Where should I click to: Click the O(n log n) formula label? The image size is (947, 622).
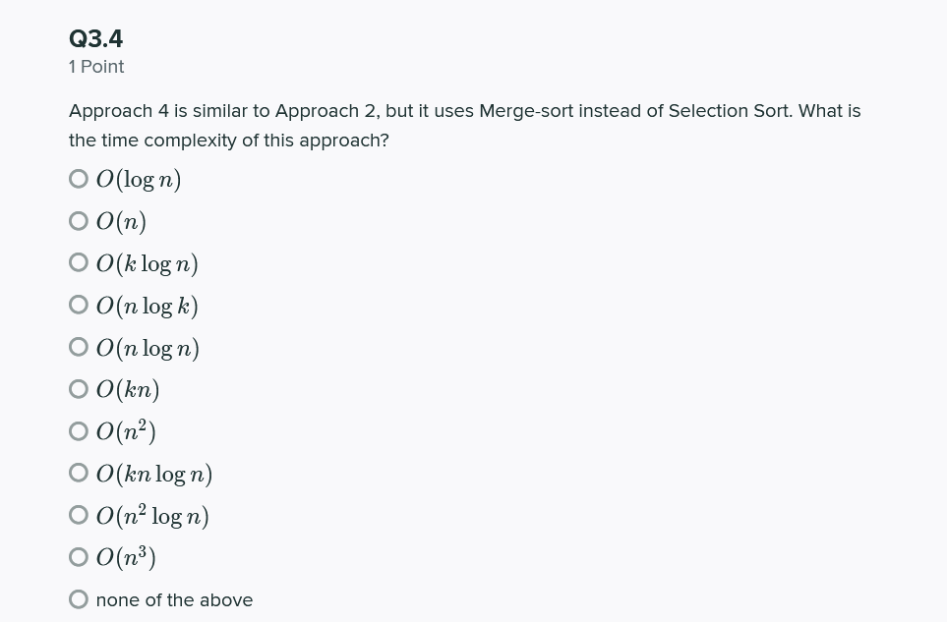pos(148,348)
